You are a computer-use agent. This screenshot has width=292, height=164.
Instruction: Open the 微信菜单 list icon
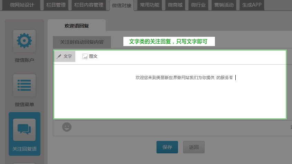pos(24,85)
